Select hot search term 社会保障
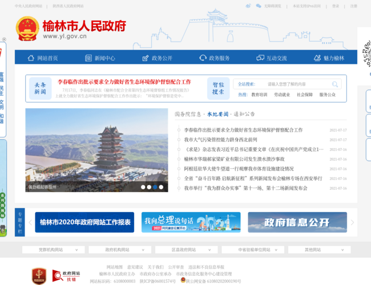This screenshot has height=285, width=371. click(305, 95)
